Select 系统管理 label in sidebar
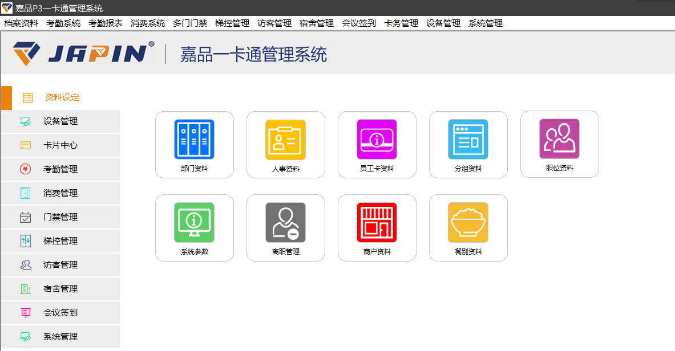675x351 pixels. 60,337
